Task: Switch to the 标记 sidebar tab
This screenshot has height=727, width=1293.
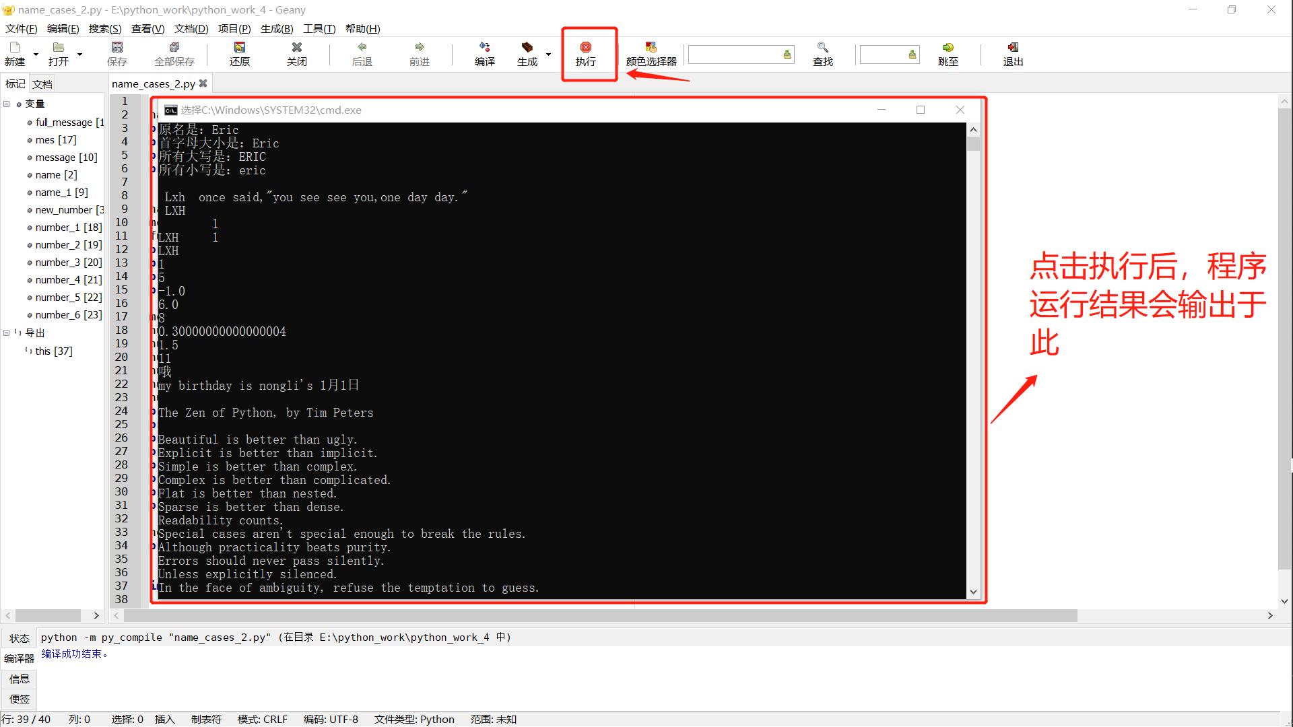Action: coord(15,83)
